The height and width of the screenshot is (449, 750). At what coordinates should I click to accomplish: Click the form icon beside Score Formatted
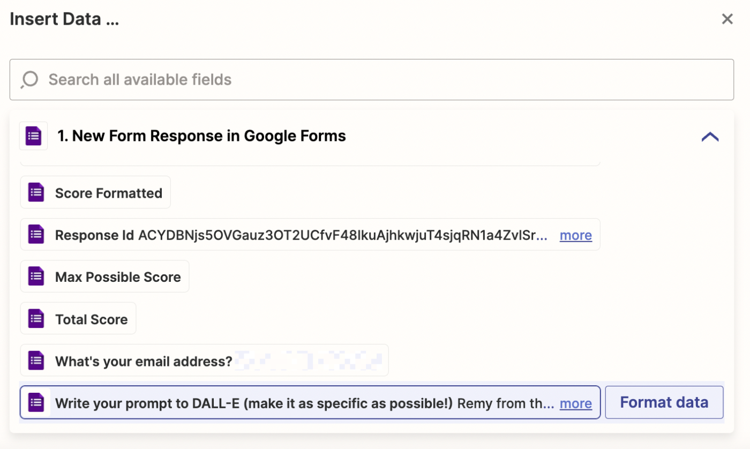click(x=36, y=192)
